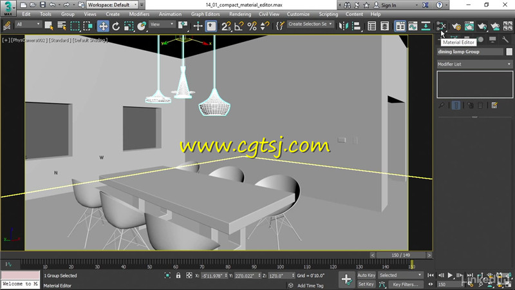This screenshot has width=515, height=290.
Task: Toggle 2.5D Snaps on toolbar
Action: (226, 26)
